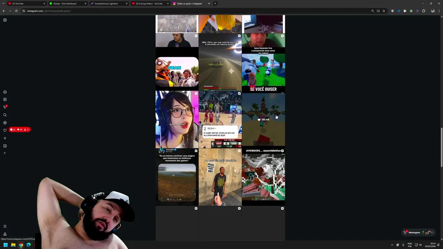Open the Curry All-Star Game basketball post

click(220, 119)
